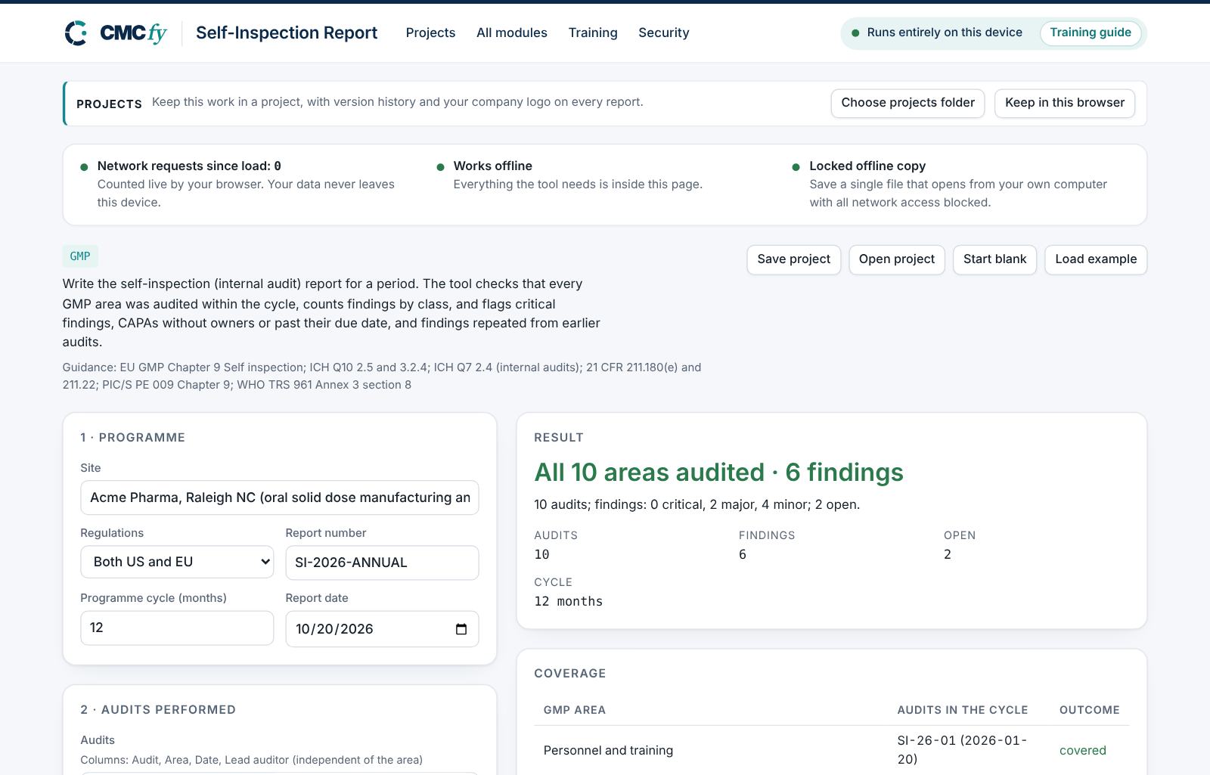Click 'AUDITS IN THE CYCLE' column header
1210x775 pixels.
coord(963,710)
